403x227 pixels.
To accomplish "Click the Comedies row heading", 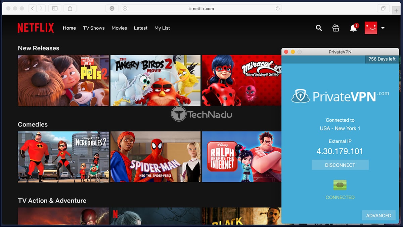I will coord(33,124).
